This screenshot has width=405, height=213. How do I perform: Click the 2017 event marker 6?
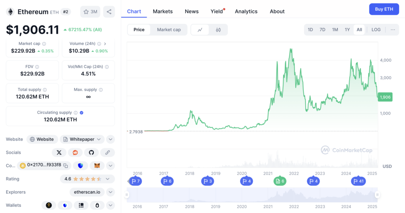click(x=167, y=181)
